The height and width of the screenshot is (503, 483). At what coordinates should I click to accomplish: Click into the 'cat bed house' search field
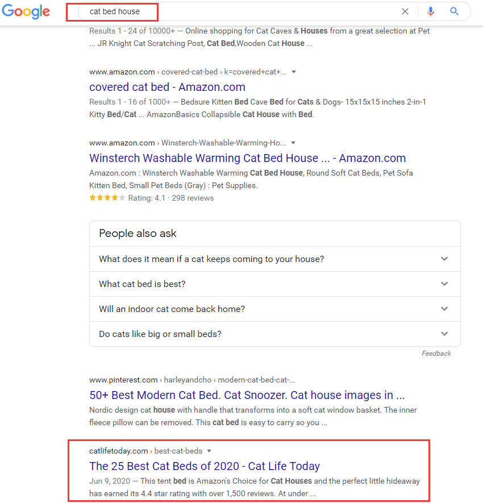227,11
